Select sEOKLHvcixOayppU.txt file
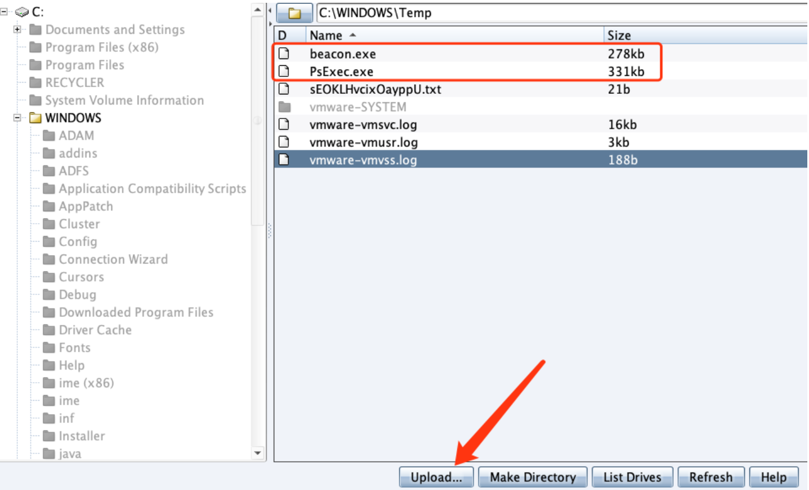Screen dimensions: 809x490 coord(375,89)
